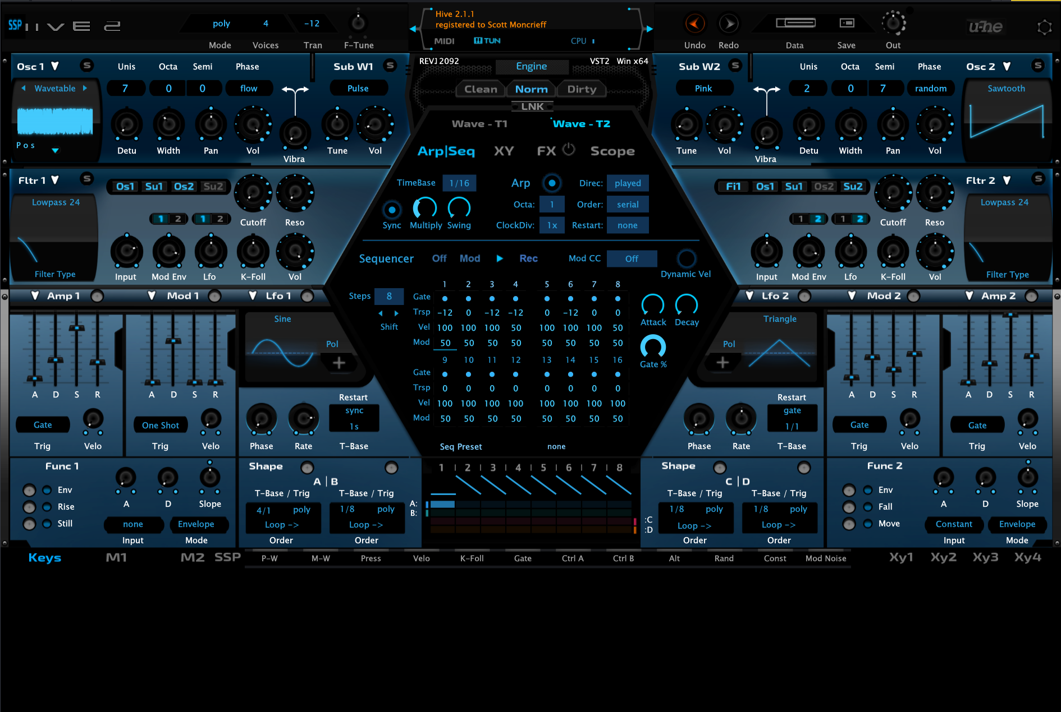
Task: Go to next preset with right arrow
Action: 650,29
